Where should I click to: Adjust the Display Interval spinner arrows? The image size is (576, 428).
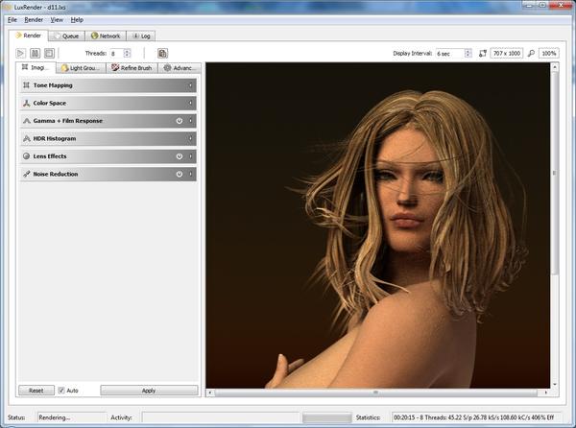coord(468,53)
